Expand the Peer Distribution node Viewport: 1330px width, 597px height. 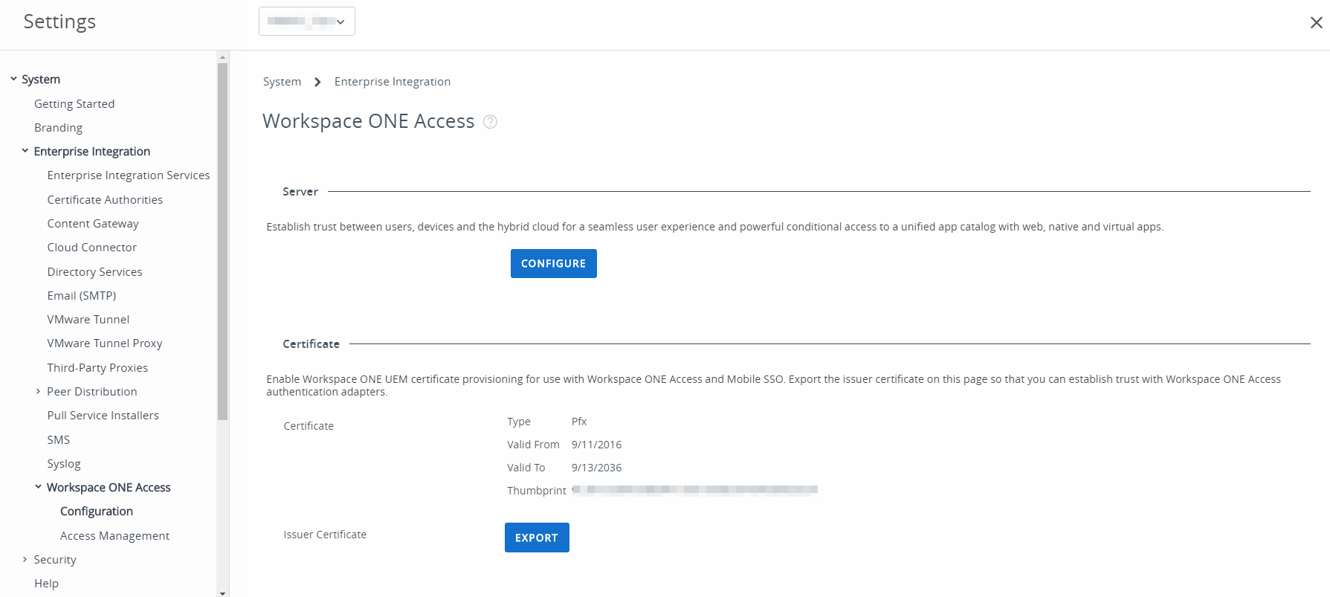click(38, 392)
